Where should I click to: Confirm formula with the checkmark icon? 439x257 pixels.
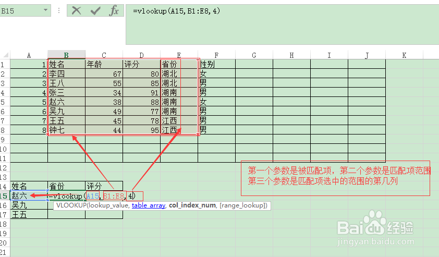tap(95, 11)
